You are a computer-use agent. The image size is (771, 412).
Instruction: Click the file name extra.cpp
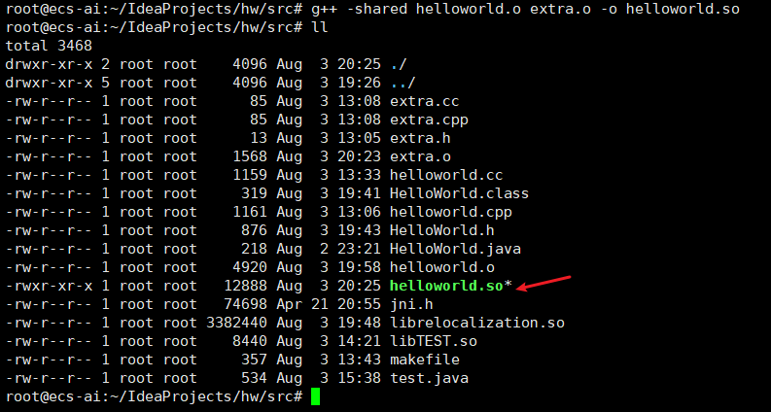429,120
